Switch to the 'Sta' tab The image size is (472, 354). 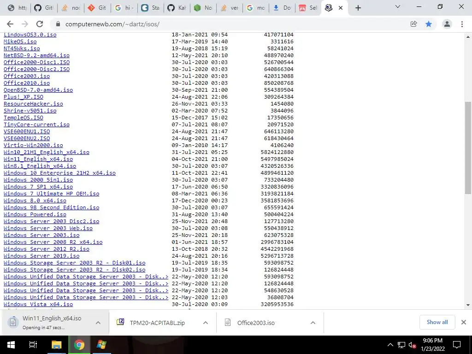[151, 8]
